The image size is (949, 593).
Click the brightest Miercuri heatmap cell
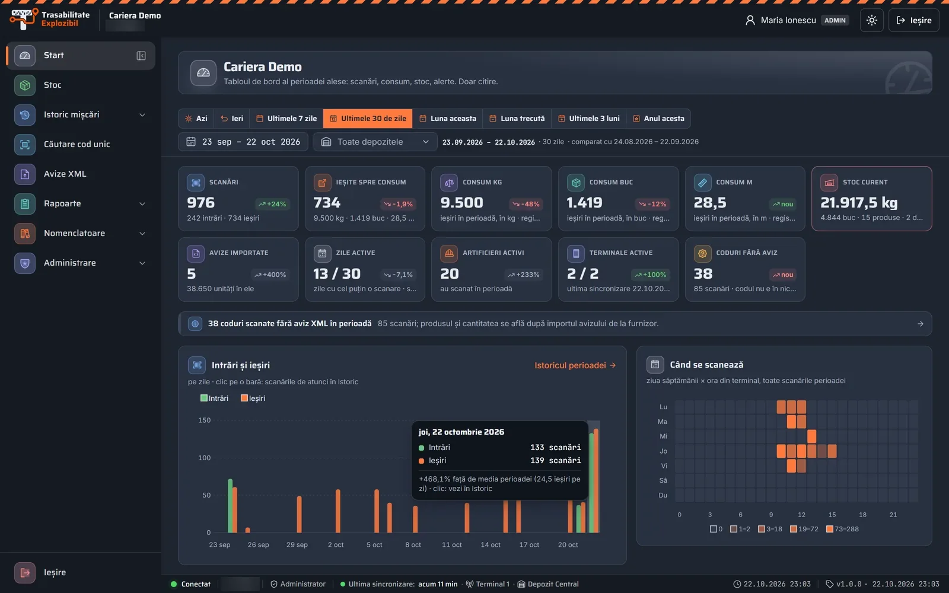point(811,436)
